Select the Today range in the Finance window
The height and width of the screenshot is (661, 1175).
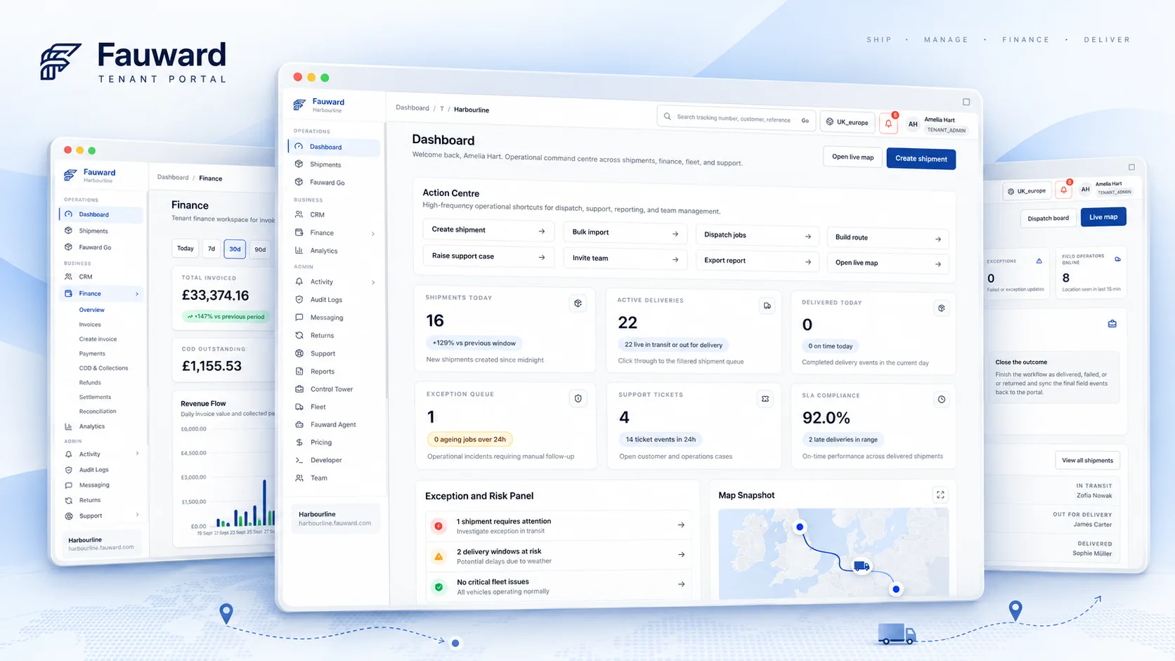tap(186, 248)
